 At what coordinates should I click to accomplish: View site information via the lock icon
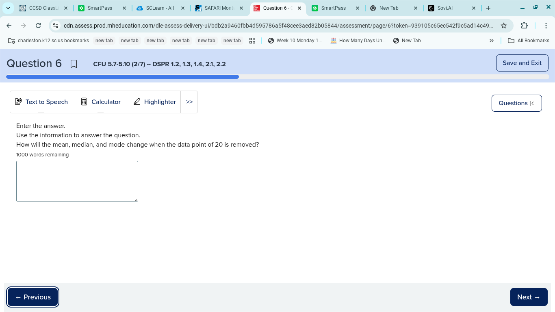click(x=55, y=26)
